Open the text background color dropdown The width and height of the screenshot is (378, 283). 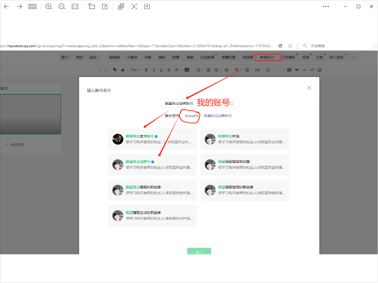(188, 70)
